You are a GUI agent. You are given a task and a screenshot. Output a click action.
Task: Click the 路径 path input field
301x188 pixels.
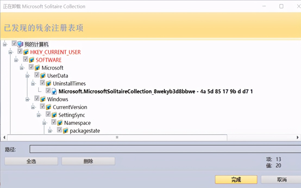(165, 149)
